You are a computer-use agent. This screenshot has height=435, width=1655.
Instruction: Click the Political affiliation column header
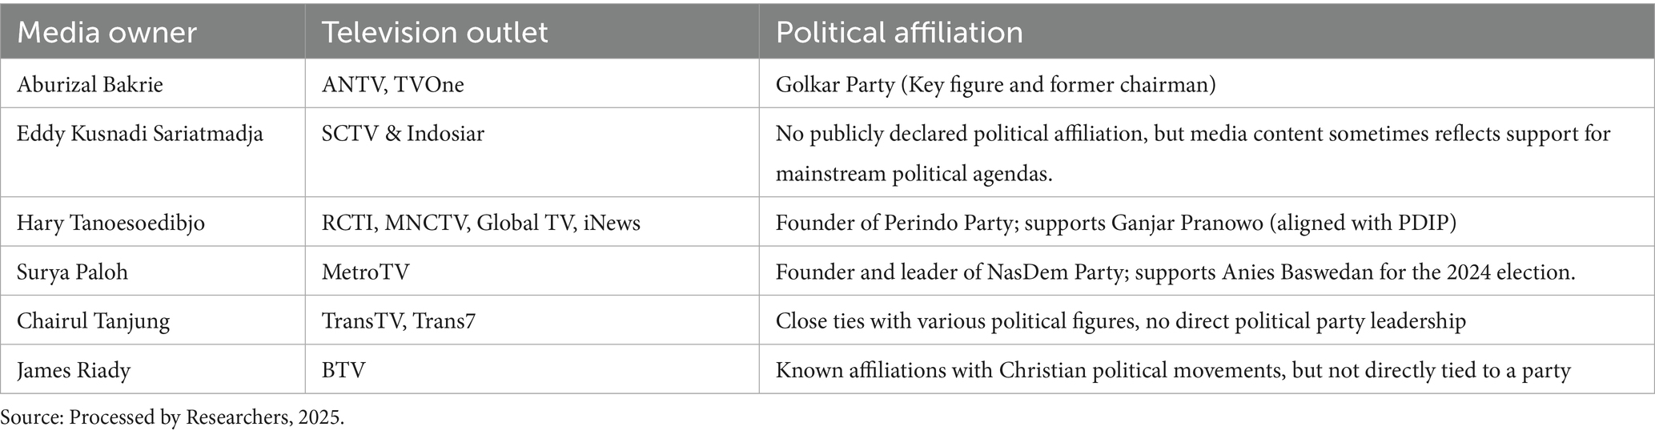(x=899, y=32)
